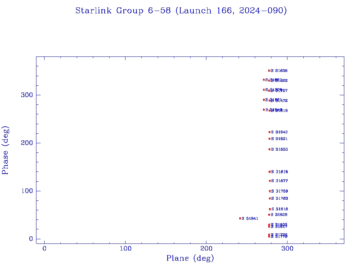
Task: Click the red marker beside S 31640
Action: [269, 132]
